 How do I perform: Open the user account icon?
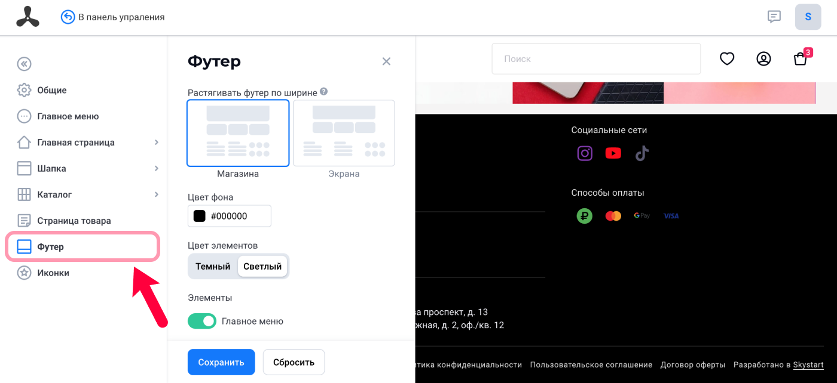click(x=763, y=58)
